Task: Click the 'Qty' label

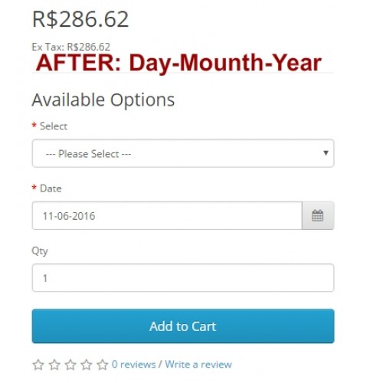Action: click(x=40, y=251)
